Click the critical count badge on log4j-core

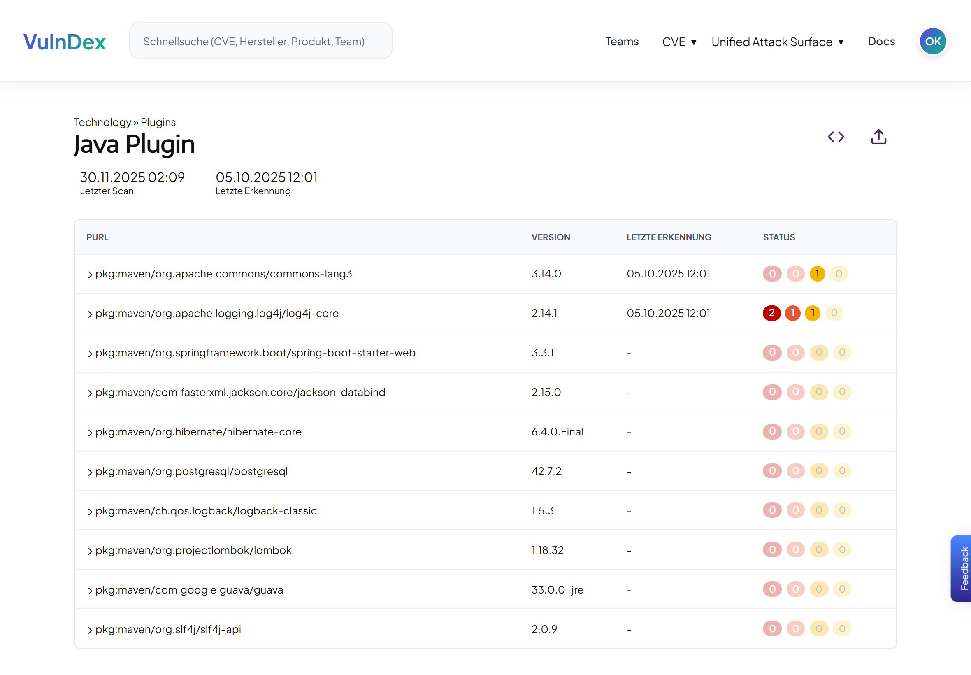click(771, 313)
